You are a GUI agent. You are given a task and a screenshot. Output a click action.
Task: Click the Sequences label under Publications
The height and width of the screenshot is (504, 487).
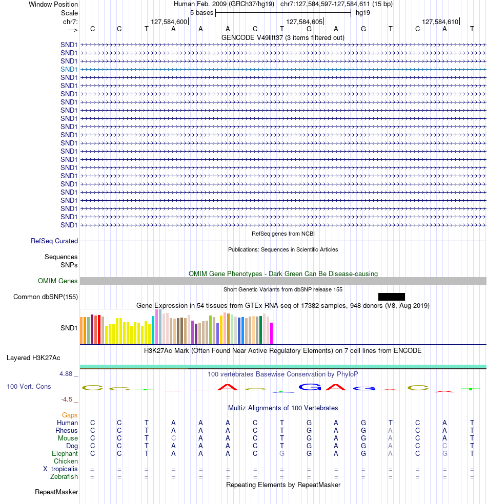61,257
